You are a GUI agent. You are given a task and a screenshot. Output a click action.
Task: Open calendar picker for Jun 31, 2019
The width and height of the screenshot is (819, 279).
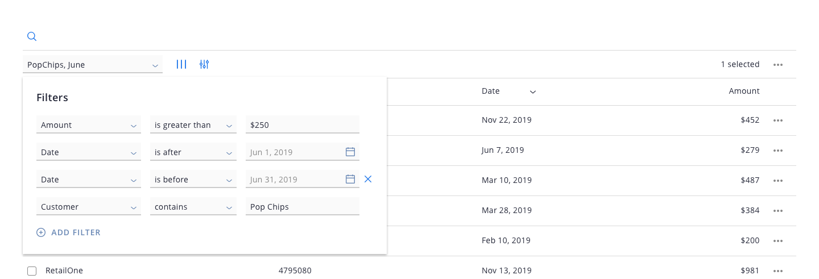coord(350,179)
